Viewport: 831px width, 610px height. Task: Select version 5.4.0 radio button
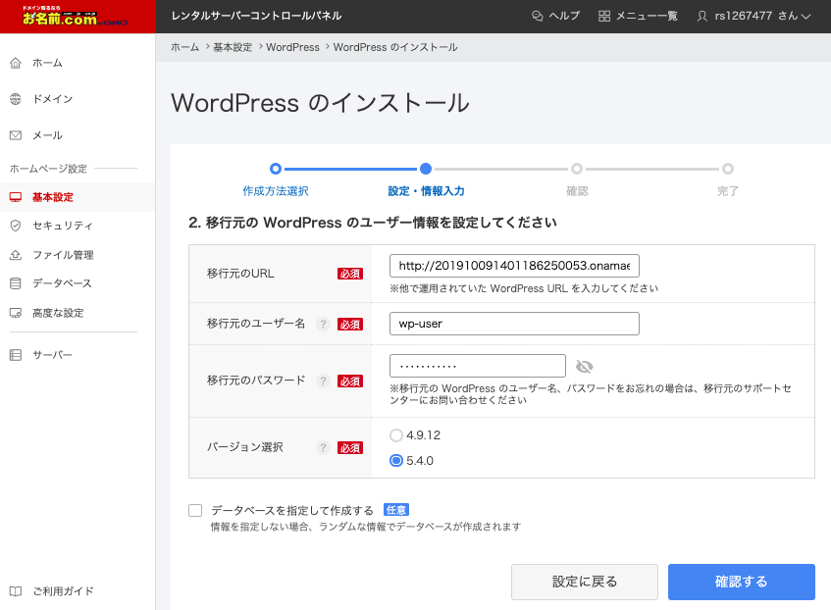396,461
